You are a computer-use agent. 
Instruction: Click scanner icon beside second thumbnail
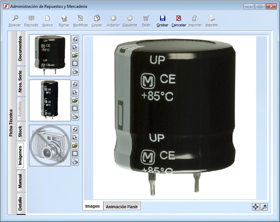click(x=75, y=117)
